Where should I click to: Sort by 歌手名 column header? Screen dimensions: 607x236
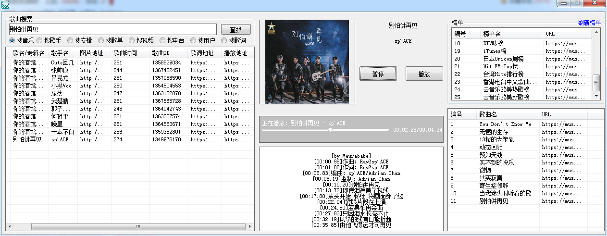pyautogui.click(x=63, y=53)
